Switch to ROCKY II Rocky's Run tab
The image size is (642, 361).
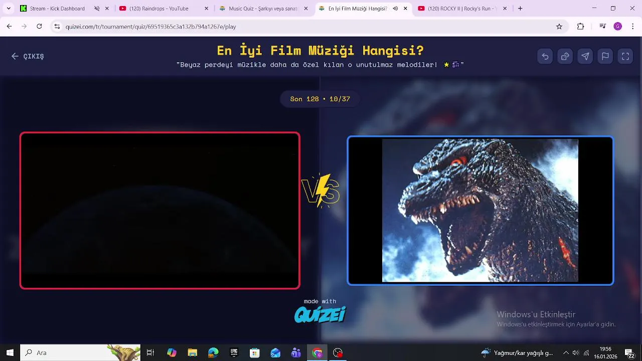[461, 9]
